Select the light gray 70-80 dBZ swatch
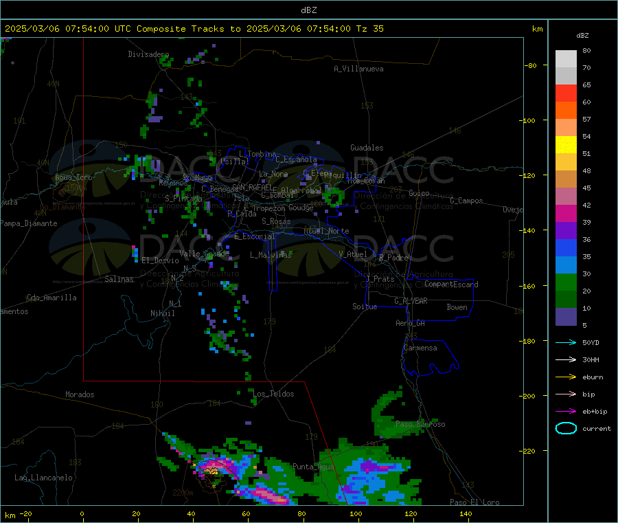The image size is (618, 523). 566,59
